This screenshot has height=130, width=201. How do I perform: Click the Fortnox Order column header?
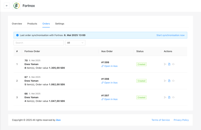pos(32,51)
